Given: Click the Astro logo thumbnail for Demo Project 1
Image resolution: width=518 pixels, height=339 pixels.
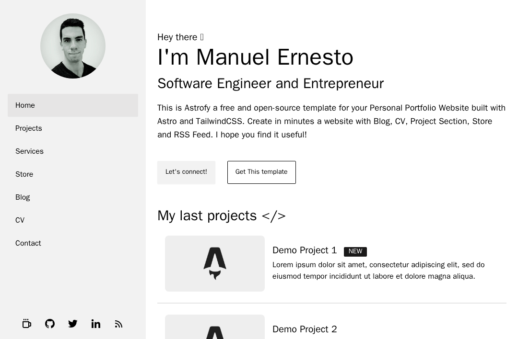Looking at the screenshot, I should 215,263.
